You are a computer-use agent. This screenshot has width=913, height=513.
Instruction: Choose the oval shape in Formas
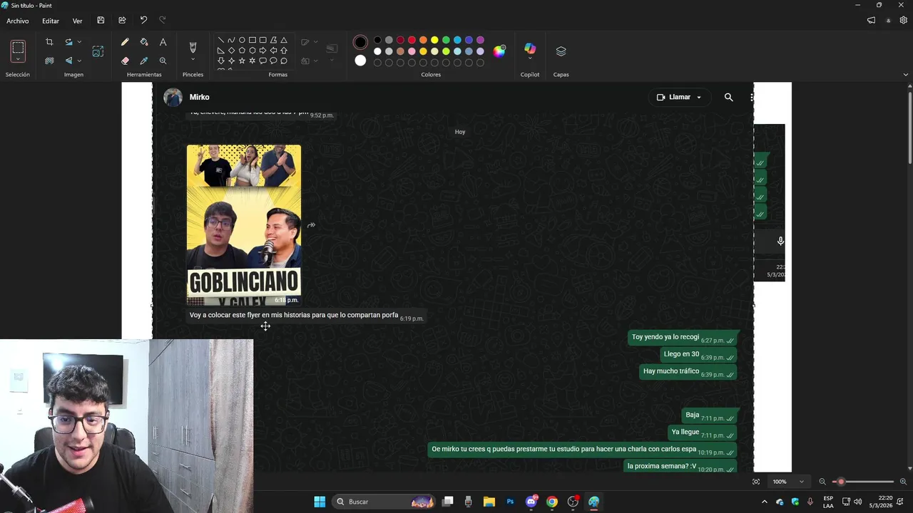coord(242,40)
